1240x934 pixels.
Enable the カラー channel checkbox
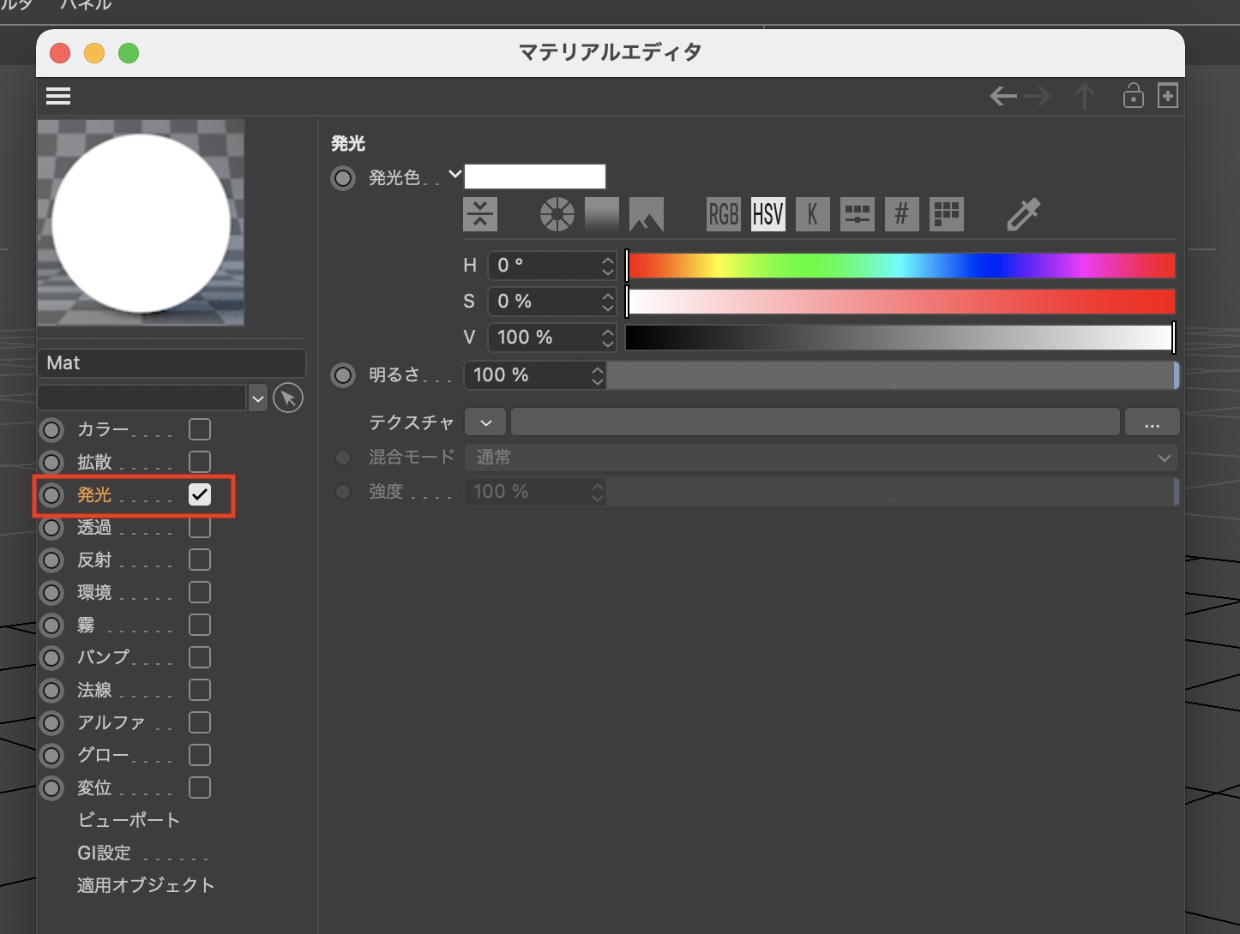(x=200, y=429)
